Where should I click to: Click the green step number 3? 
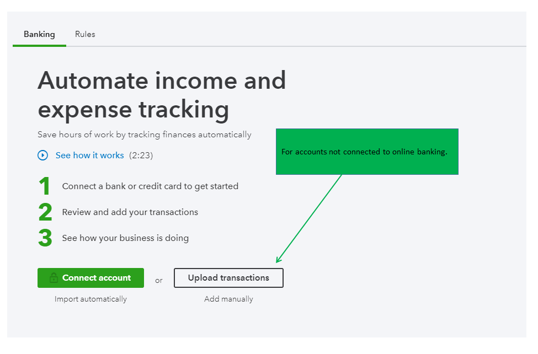point(45,238)
